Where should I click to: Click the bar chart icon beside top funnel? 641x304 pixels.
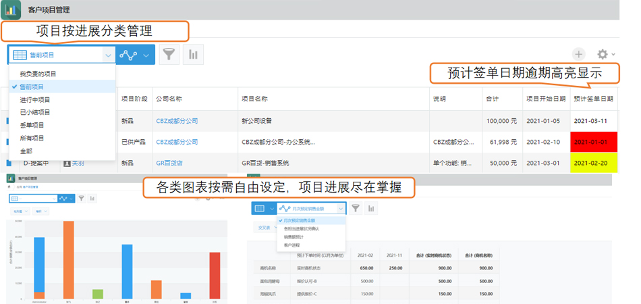coord(193,55)
